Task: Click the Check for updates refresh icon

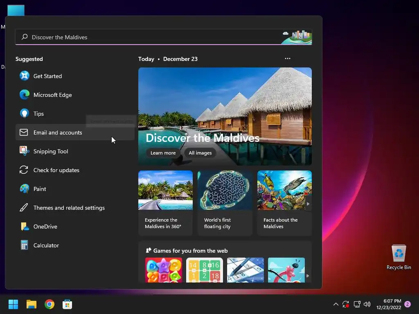Action: click(24, 170)
